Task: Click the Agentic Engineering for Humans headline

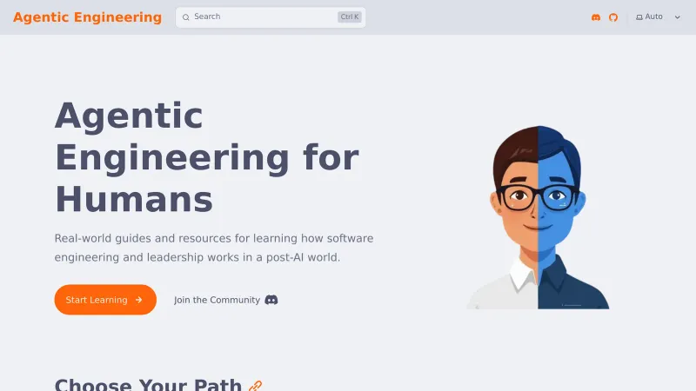Action: (207, 157)
